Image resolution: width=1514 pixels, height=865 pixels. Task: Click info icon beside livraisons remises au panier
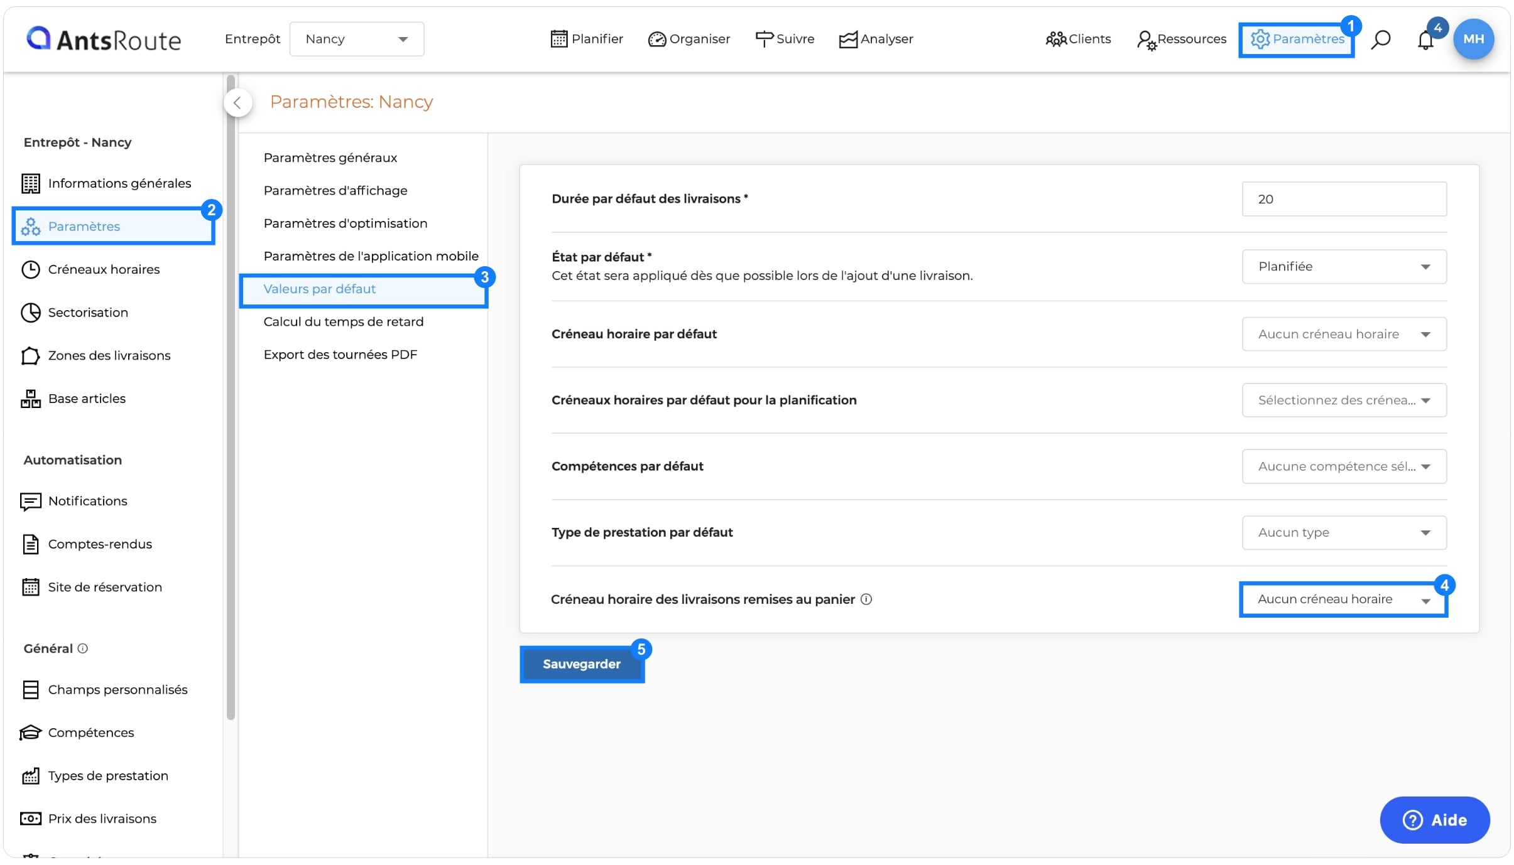(866, 599)
